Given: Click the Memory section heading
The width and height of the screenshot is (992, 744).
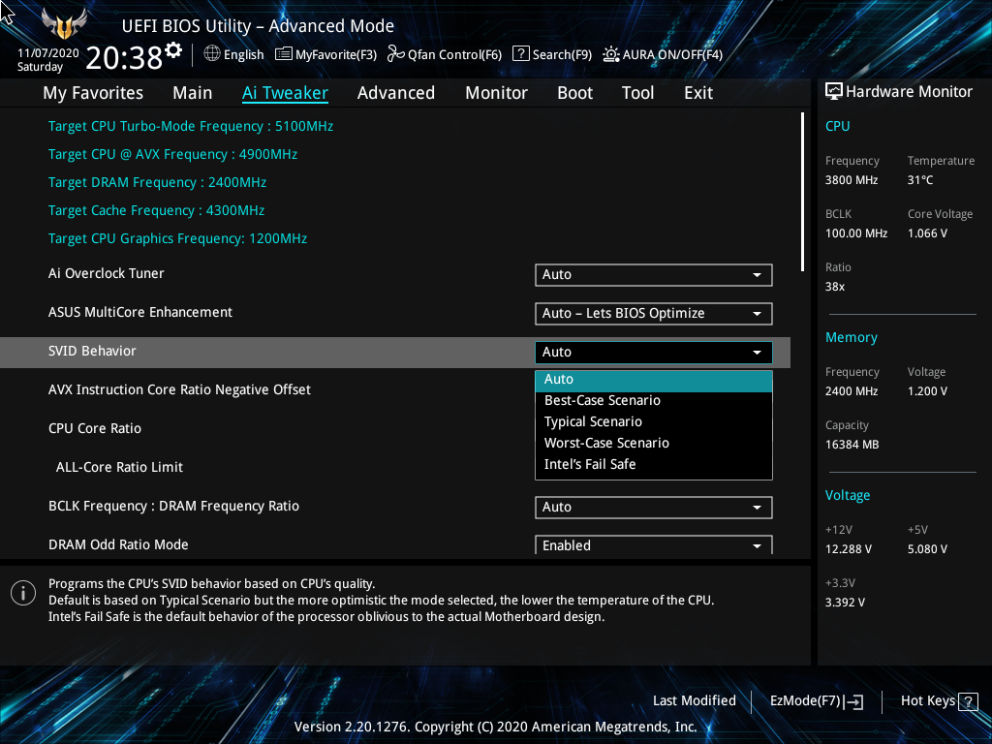Looking at the screenshot, I should pos(851,338).
